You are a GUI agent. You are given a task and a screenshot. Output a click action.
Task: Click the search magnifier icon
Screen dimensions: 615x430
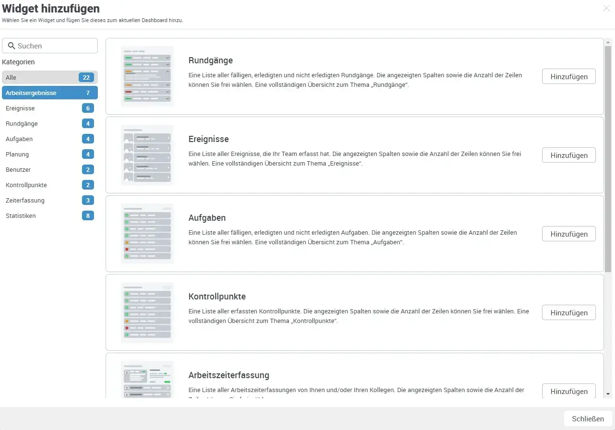pyautogui.click(x=12, y=45)
